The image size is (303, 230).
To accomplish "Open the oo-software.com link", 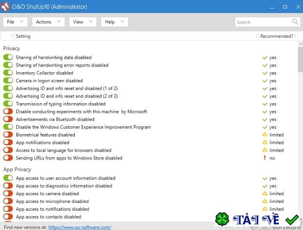I will coord(80,227).
